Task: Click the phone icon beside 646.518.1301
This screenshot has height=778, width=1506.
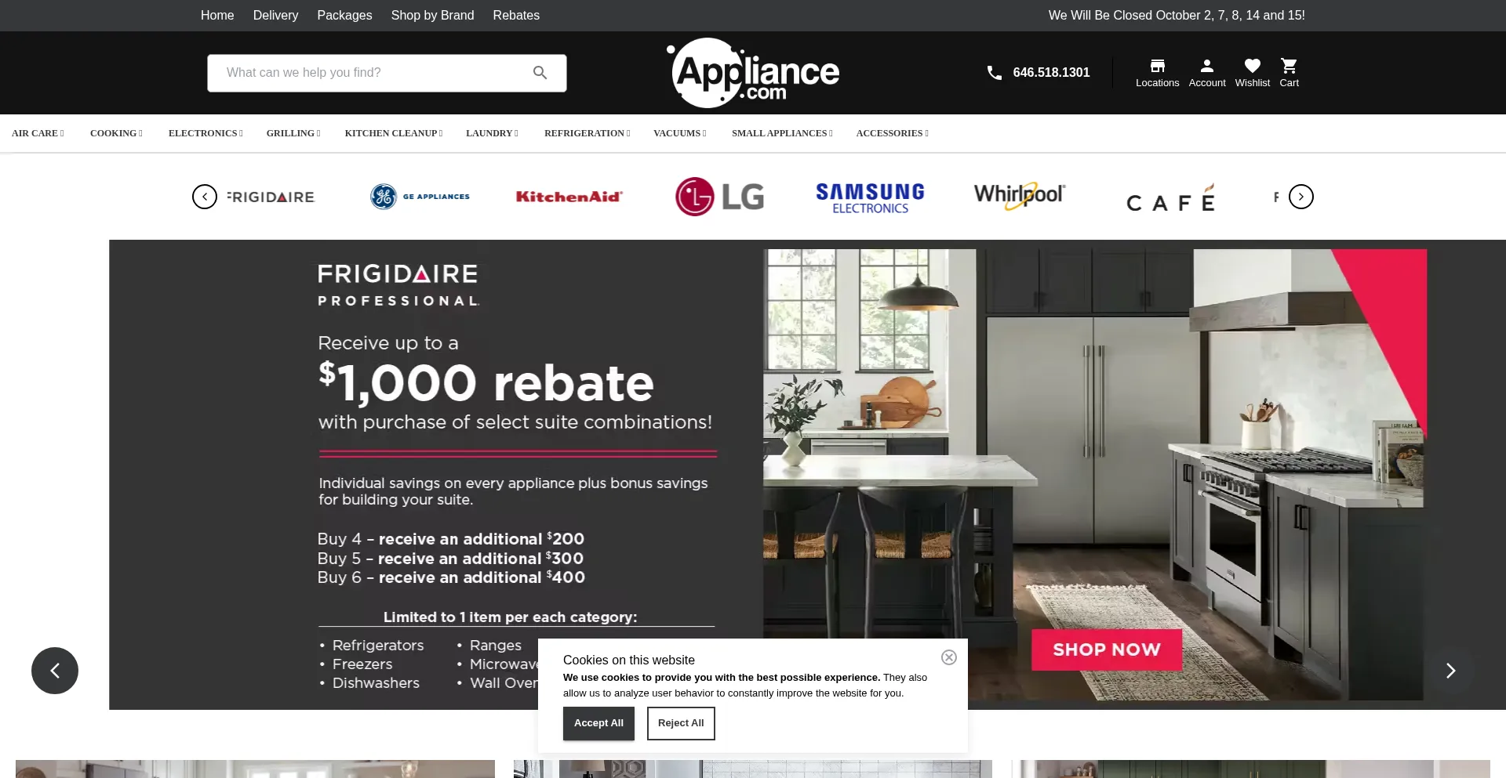Action: point(994,73)
